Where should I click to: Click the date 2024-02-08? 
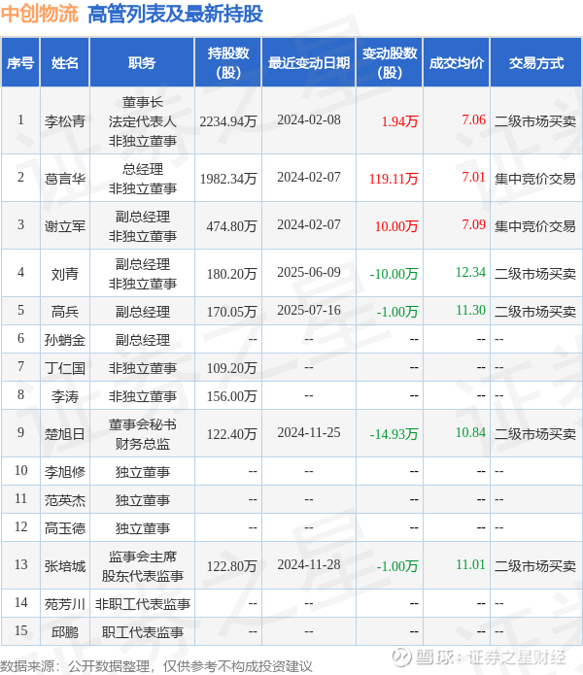309,119
